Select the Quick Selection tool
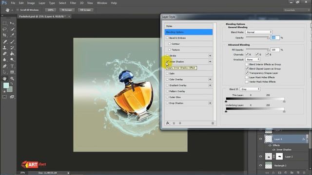 pos(12,29)
